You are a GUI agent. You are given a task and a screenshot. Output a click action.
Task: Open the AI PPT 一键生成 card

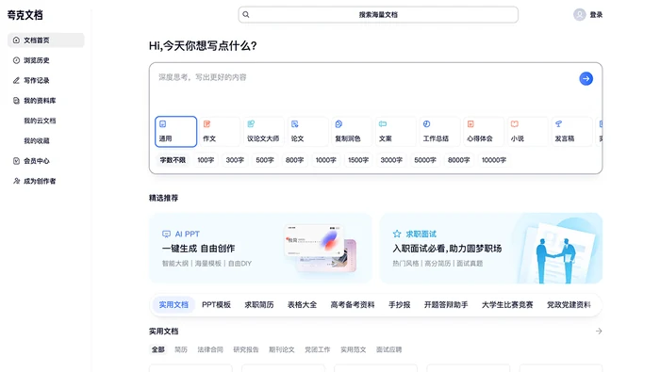[x=260, y=248]
